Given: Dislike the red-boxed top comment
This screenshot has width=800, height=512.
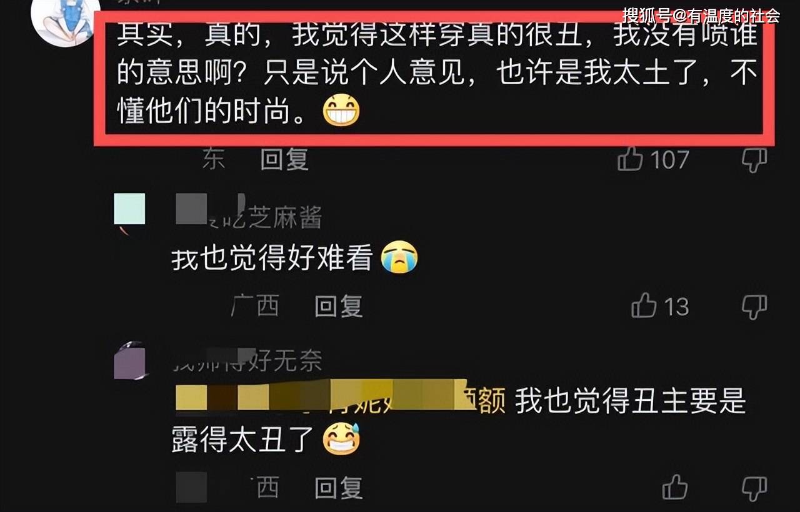Looking at the screenshot, I should click(x=754, y=160).
